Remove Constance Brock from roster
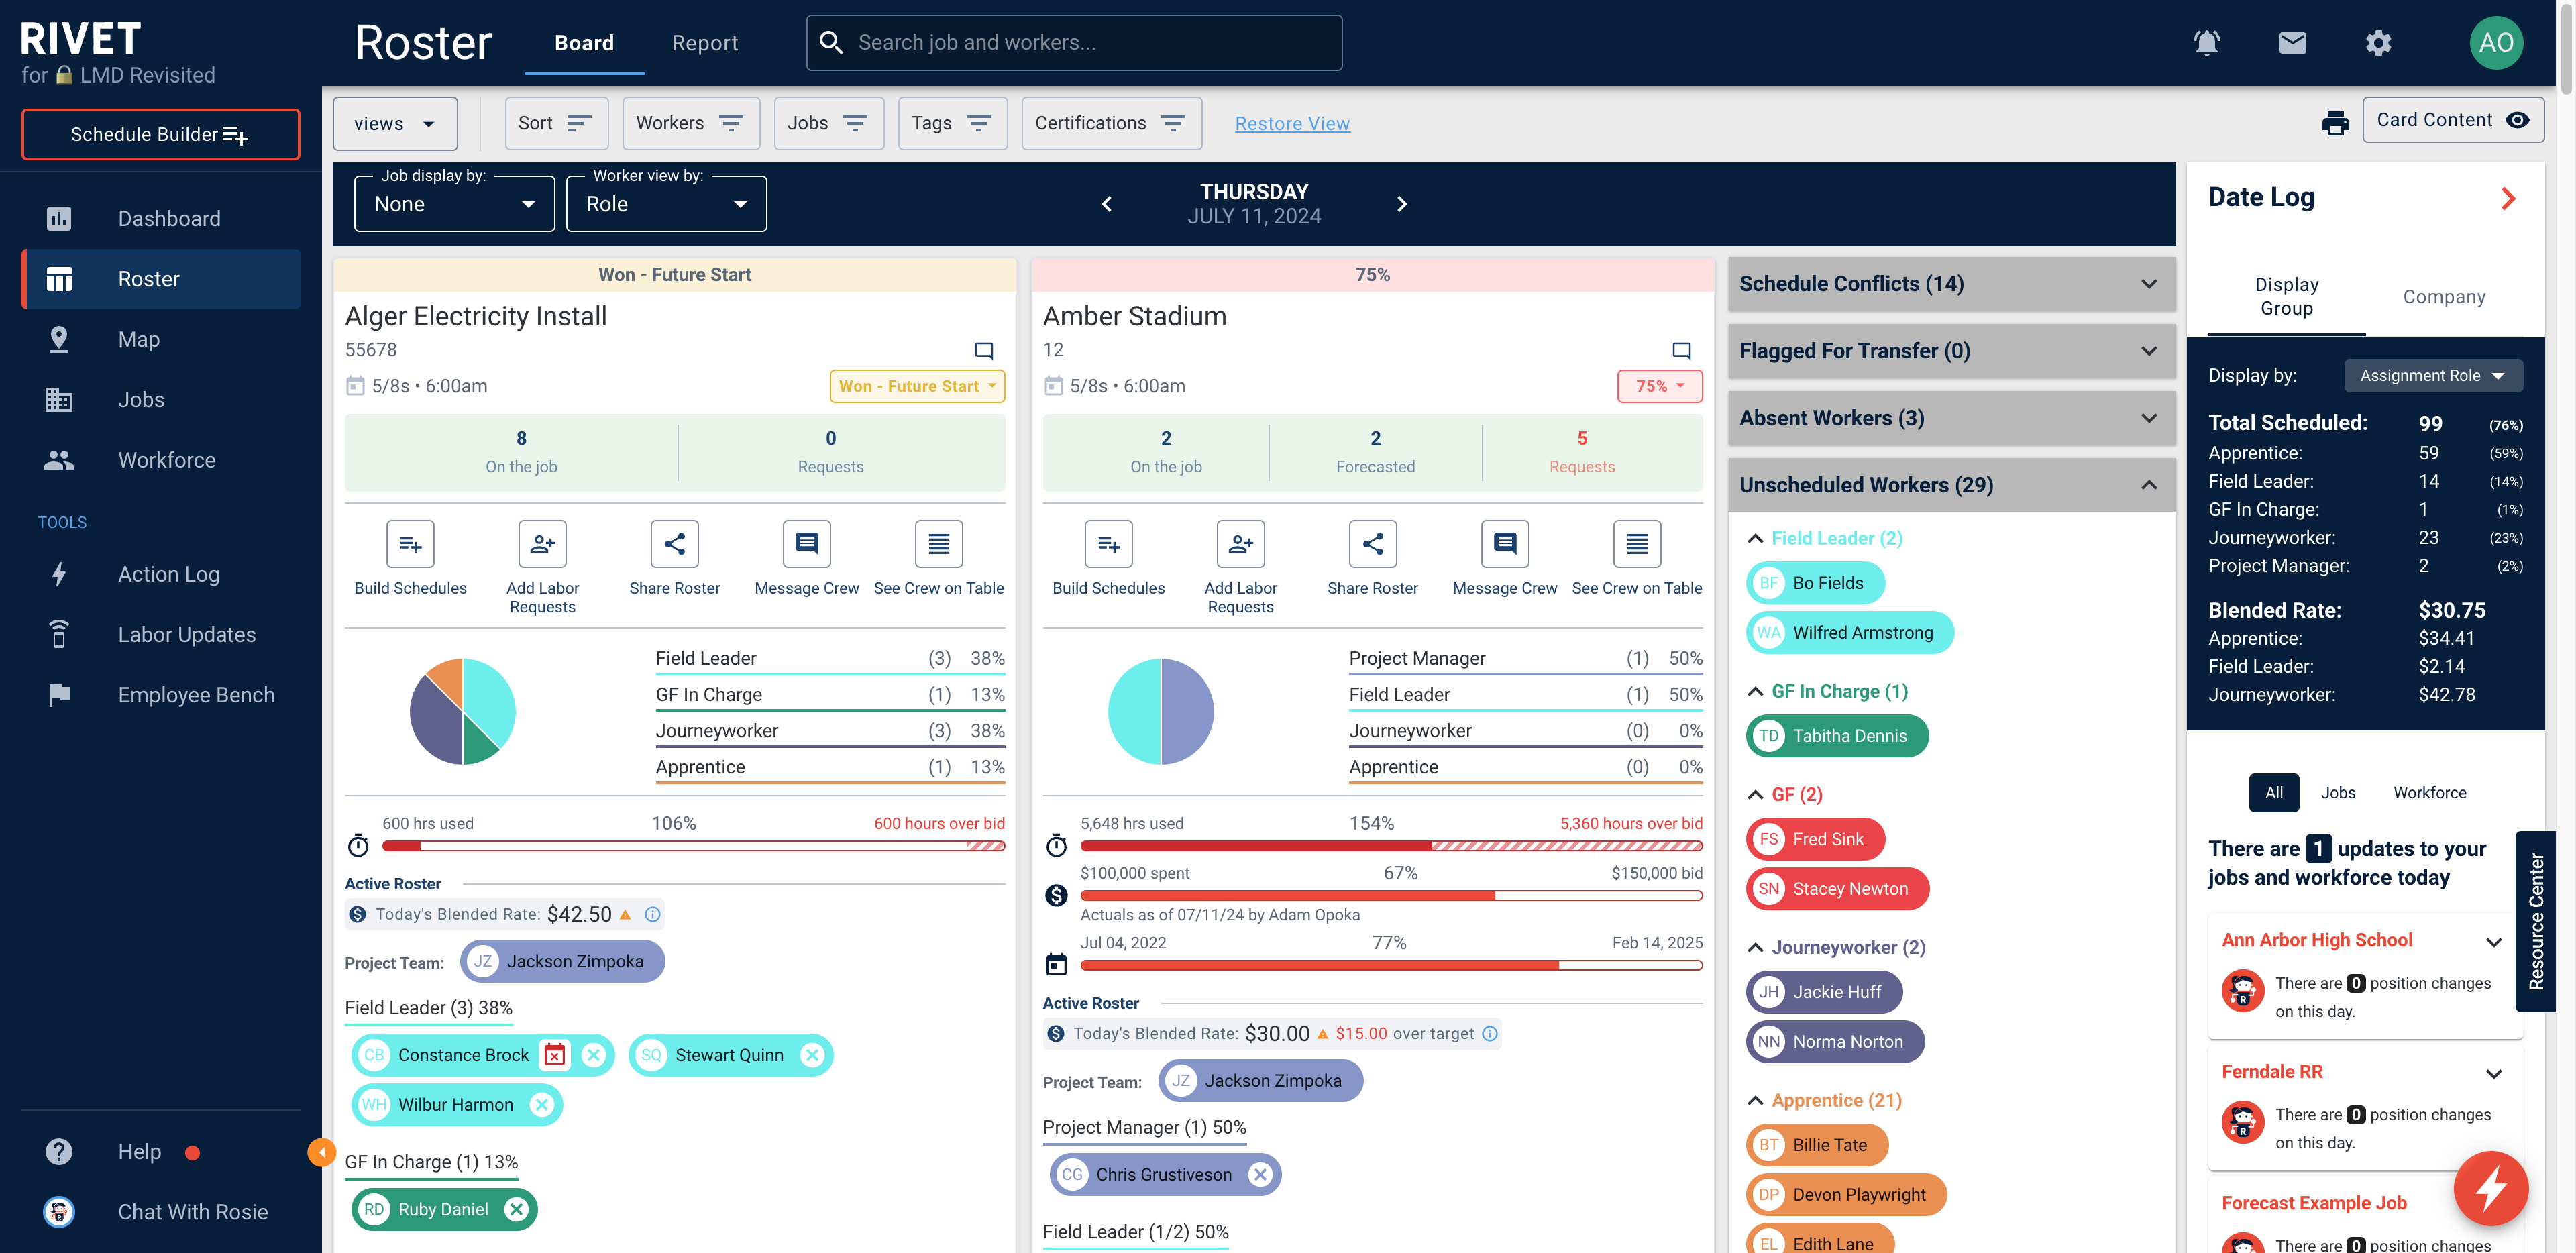Viewport: 2576px width, 1253px height. (x=593, y=1055)
